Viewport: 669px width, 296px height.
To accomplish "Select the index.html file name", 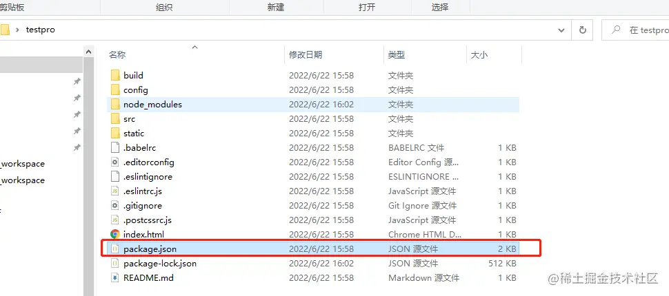I will [x=143, y=234].
